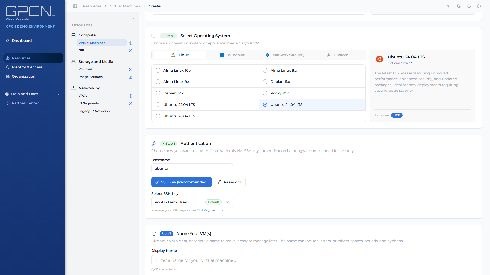
Task: Open the history clock icon
Action: (459, 6)
